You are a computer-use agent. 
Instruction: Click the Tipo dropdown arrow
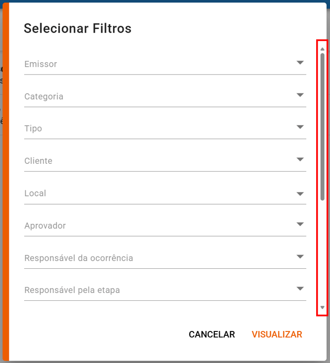tap(300, 127)
